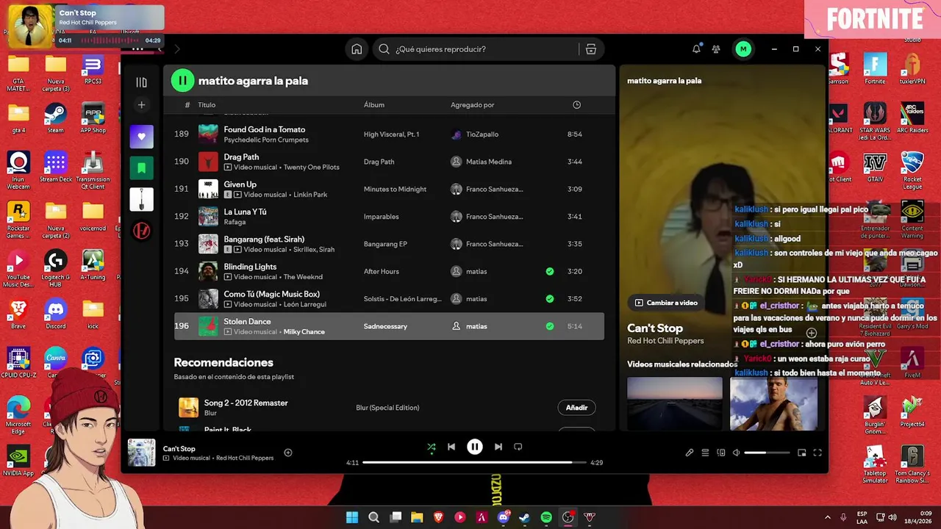Open Spotify from the taskbar

[546, 517]
